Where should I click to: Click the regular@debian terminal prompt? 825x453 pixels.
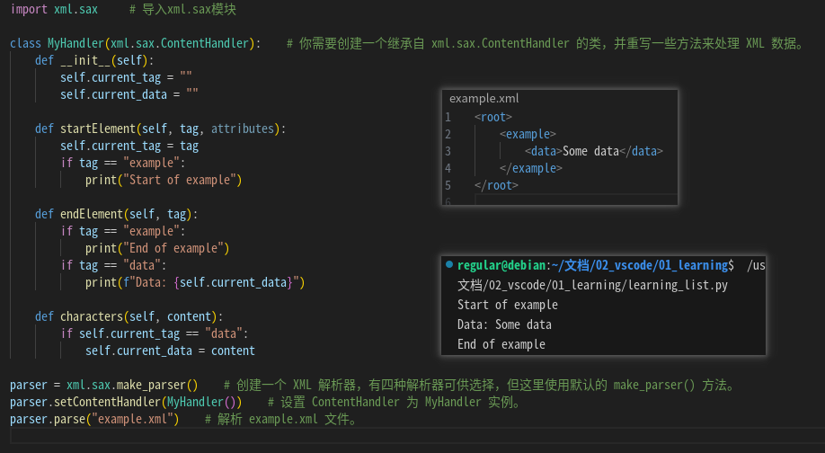pos(502,265)
